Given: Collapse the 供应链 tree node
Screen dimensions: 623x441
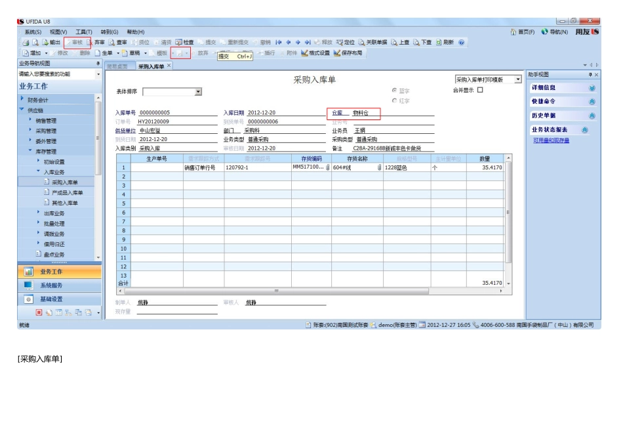Looking at the screenshot, I should click(x=22, y=110).
